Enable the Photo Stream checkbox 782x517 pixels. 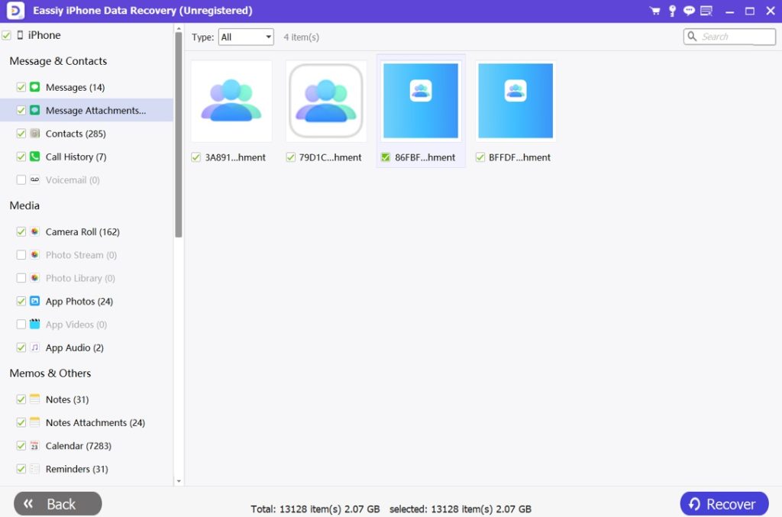[21, 254]
